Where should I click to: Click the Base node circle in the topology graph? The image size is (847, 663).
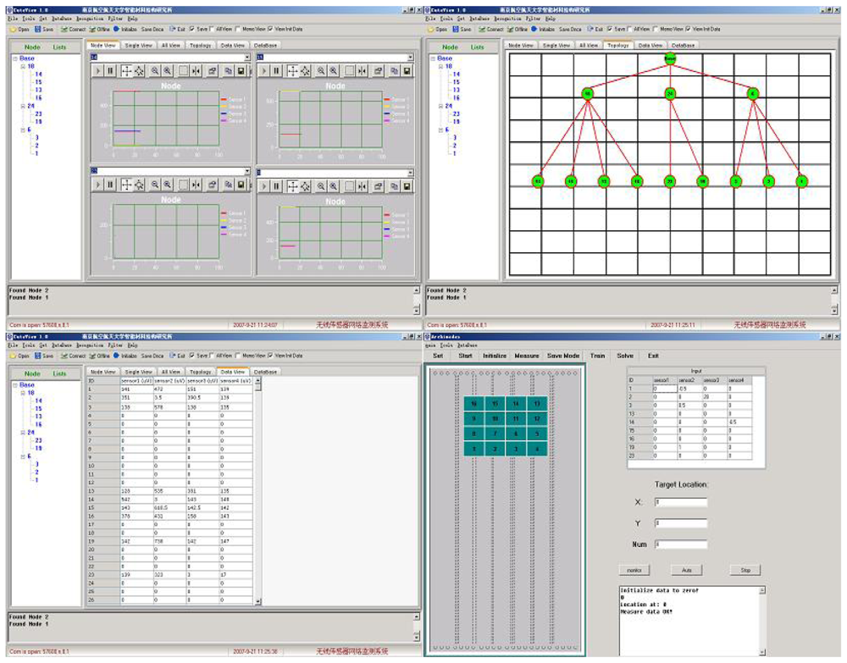pos(670,58)
